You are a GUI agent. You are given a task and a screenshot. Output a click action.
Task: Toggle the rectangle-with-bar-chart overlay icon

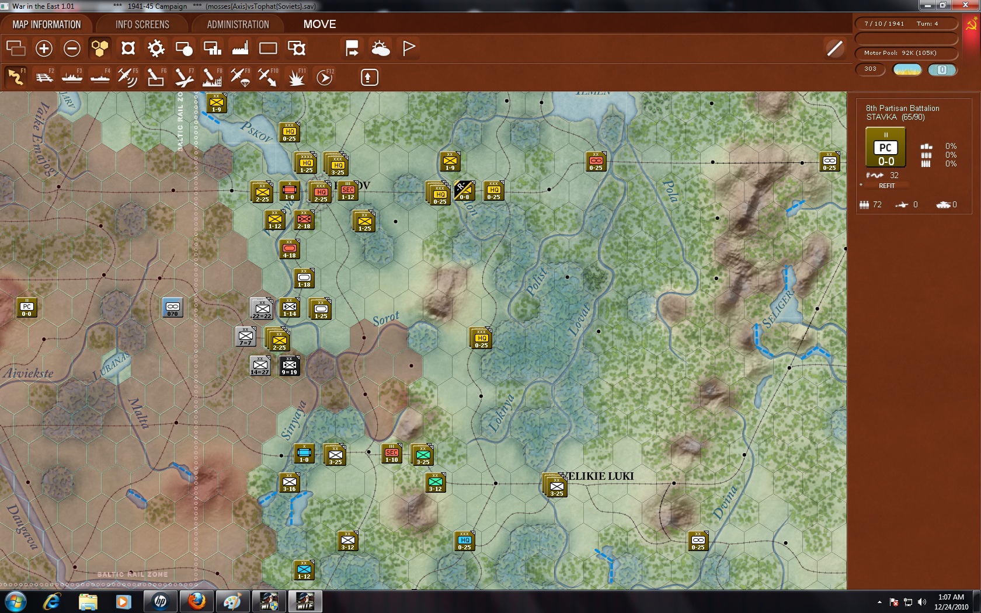pos(212,48)
